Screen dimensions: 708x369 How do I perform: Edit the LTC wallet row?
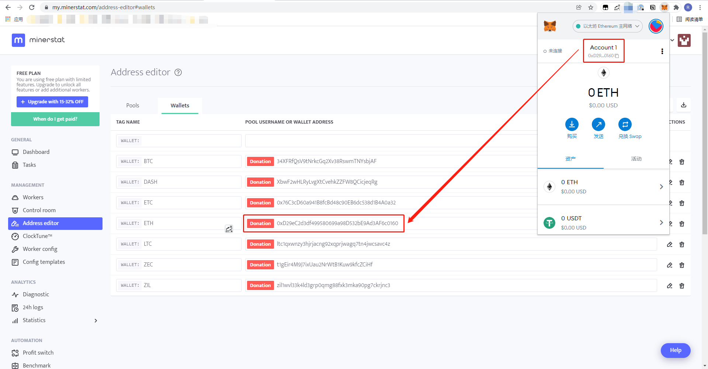(x=670, y=244)
